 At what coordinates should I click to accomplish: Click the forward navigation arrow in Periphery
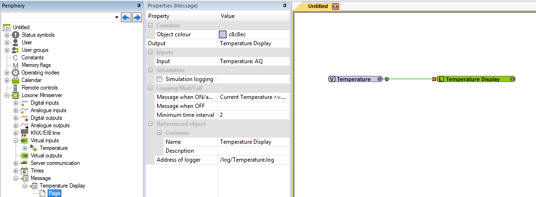(x=137, y=17)
